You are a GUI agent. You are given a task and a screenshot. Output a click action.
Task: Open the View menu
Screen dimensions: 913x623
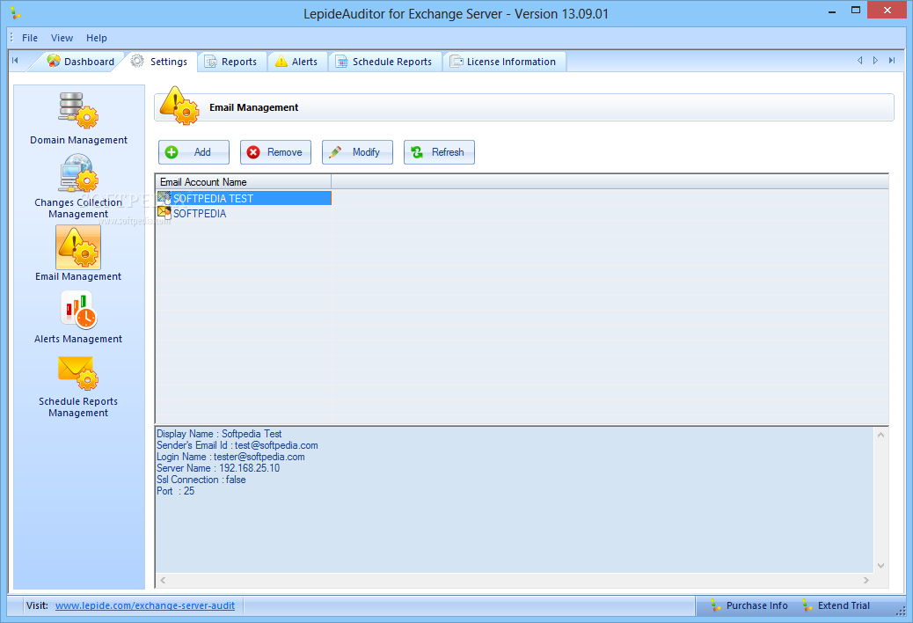click(62, 38)
